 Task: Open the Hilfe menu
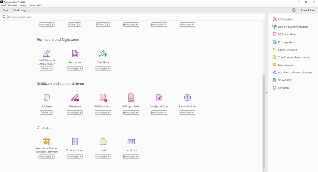[39, 6]
